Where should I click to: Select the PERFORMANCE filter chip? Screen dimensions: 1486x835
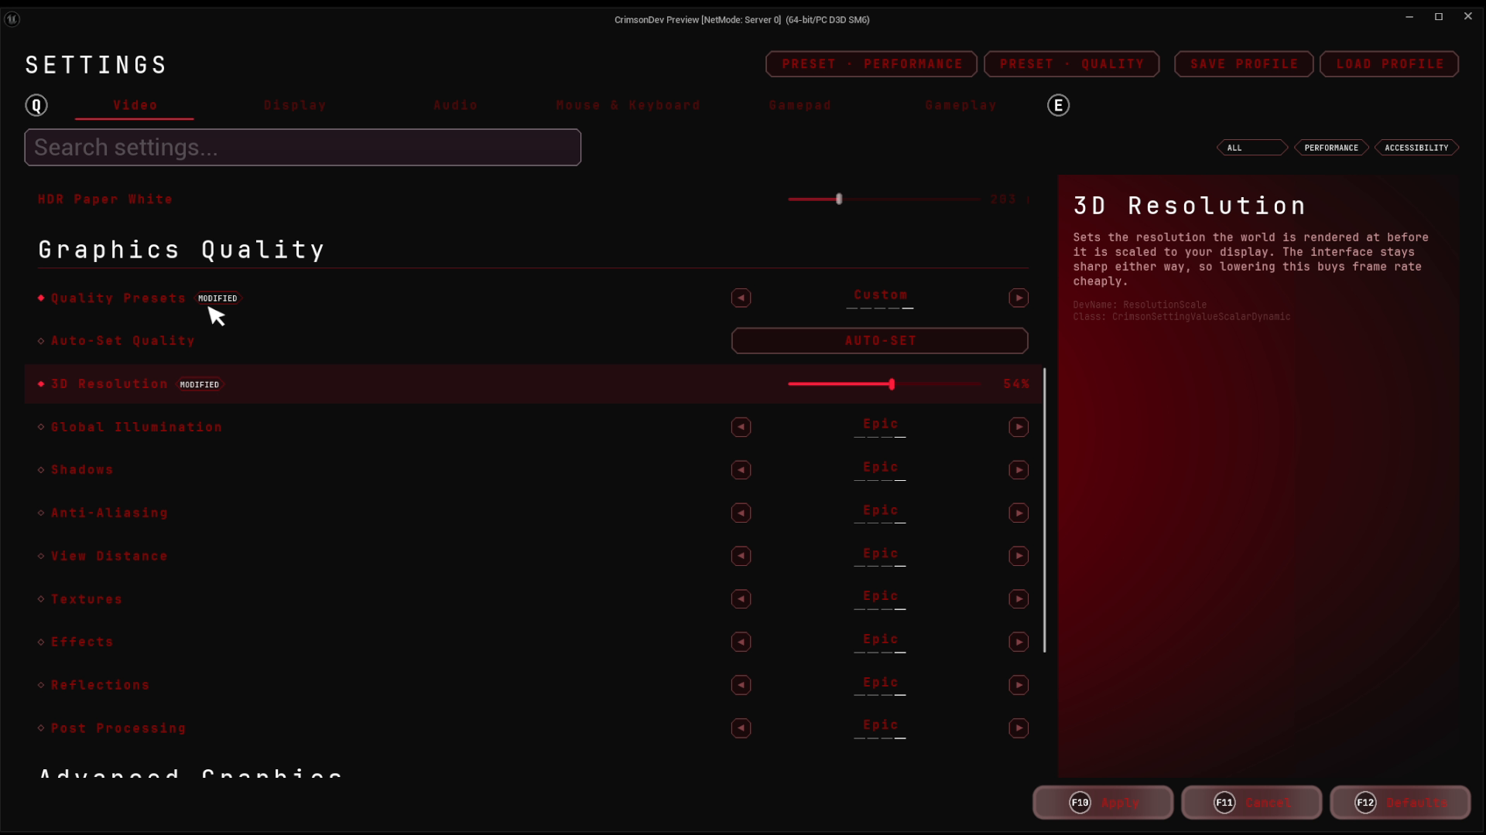[x=1331, y=148]
